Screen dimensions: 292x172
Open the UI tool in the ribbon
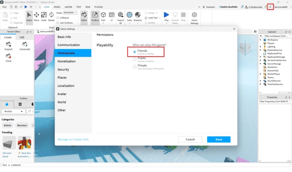click(x=112, y=17)
